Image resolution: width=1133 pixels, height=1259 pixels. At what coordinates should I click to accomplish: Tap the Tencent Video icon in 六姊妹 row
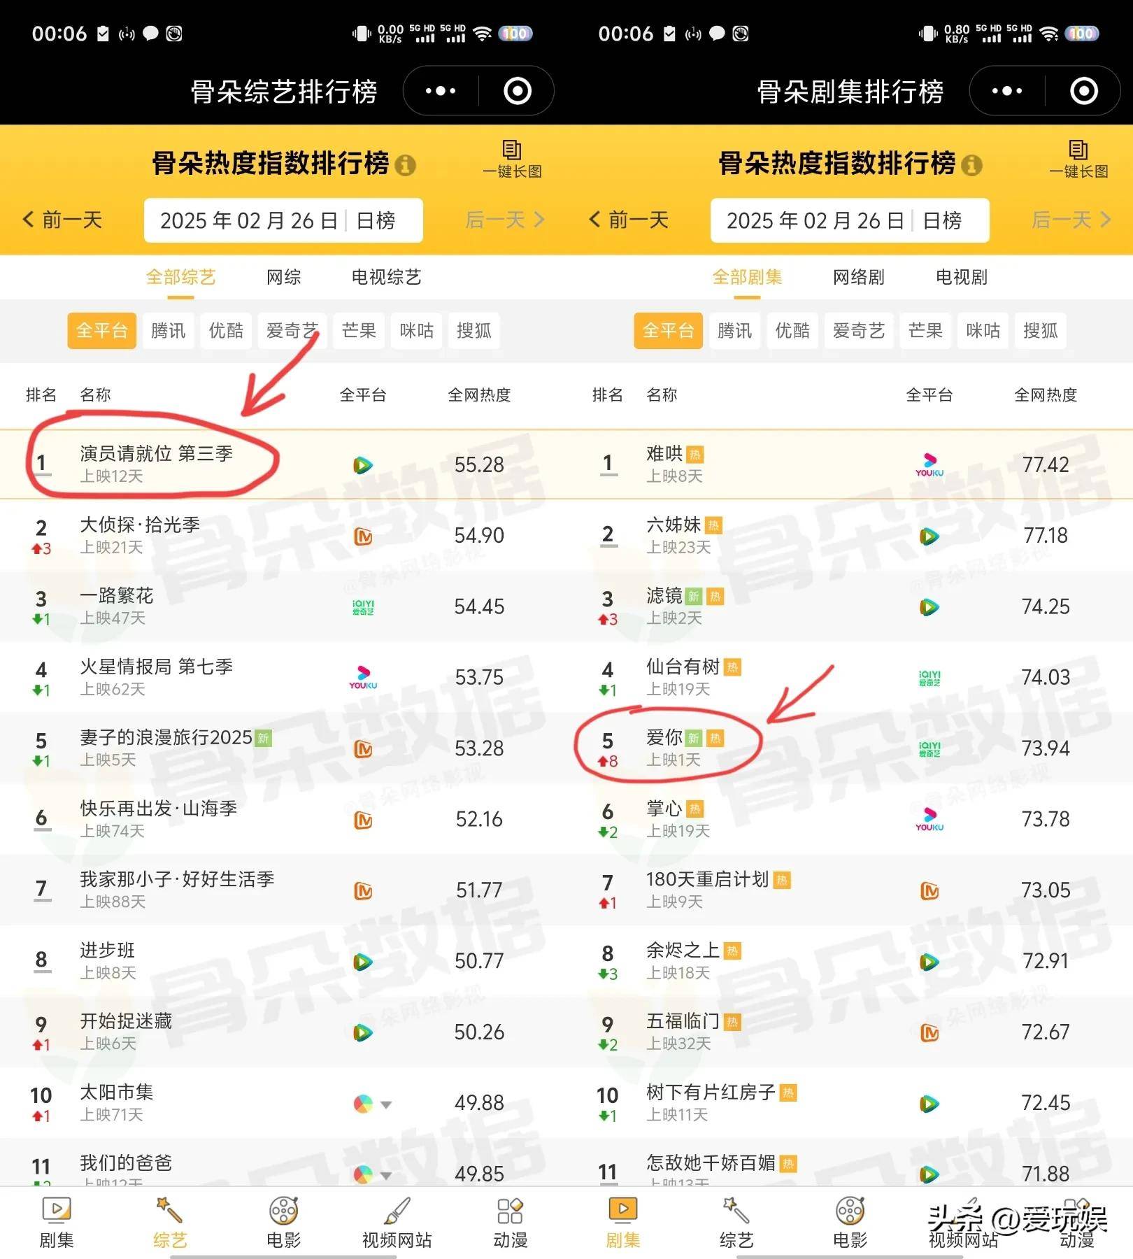coord(929,536)
